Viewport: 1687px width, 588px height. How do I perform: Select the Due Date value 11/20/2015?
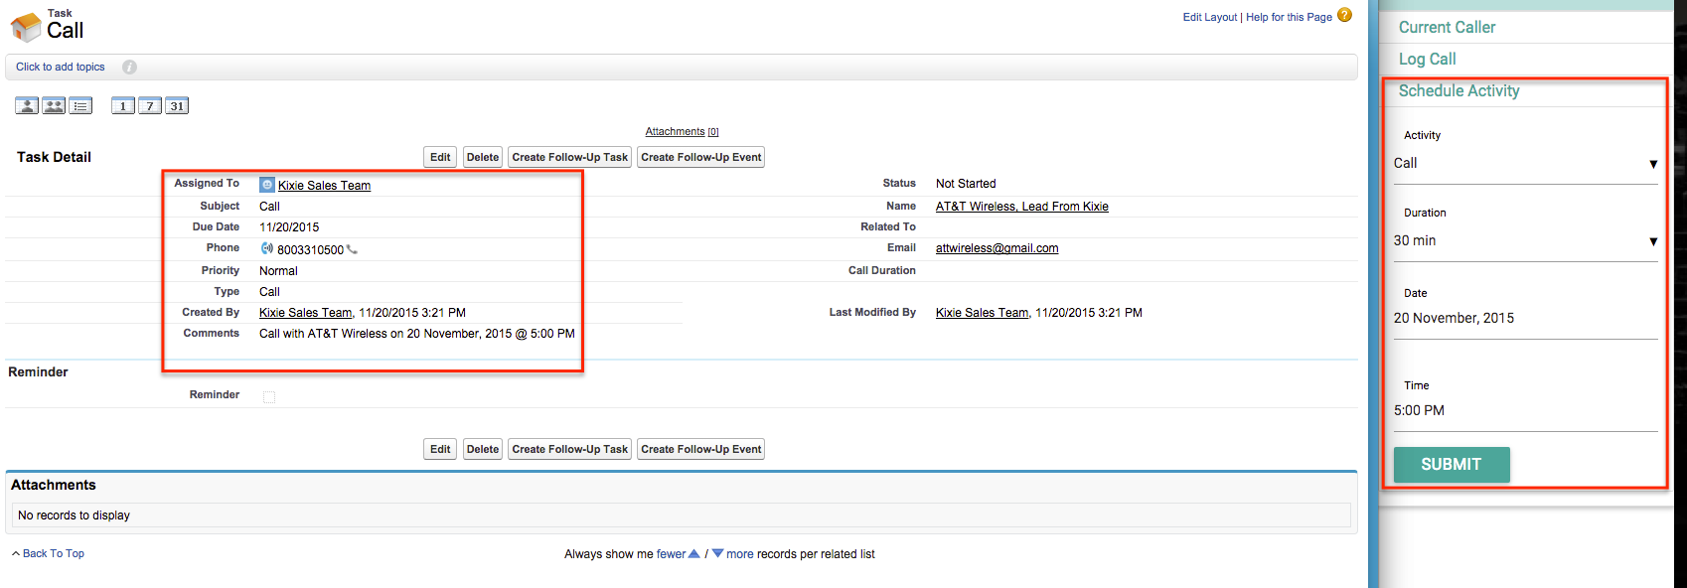point(289,227)
